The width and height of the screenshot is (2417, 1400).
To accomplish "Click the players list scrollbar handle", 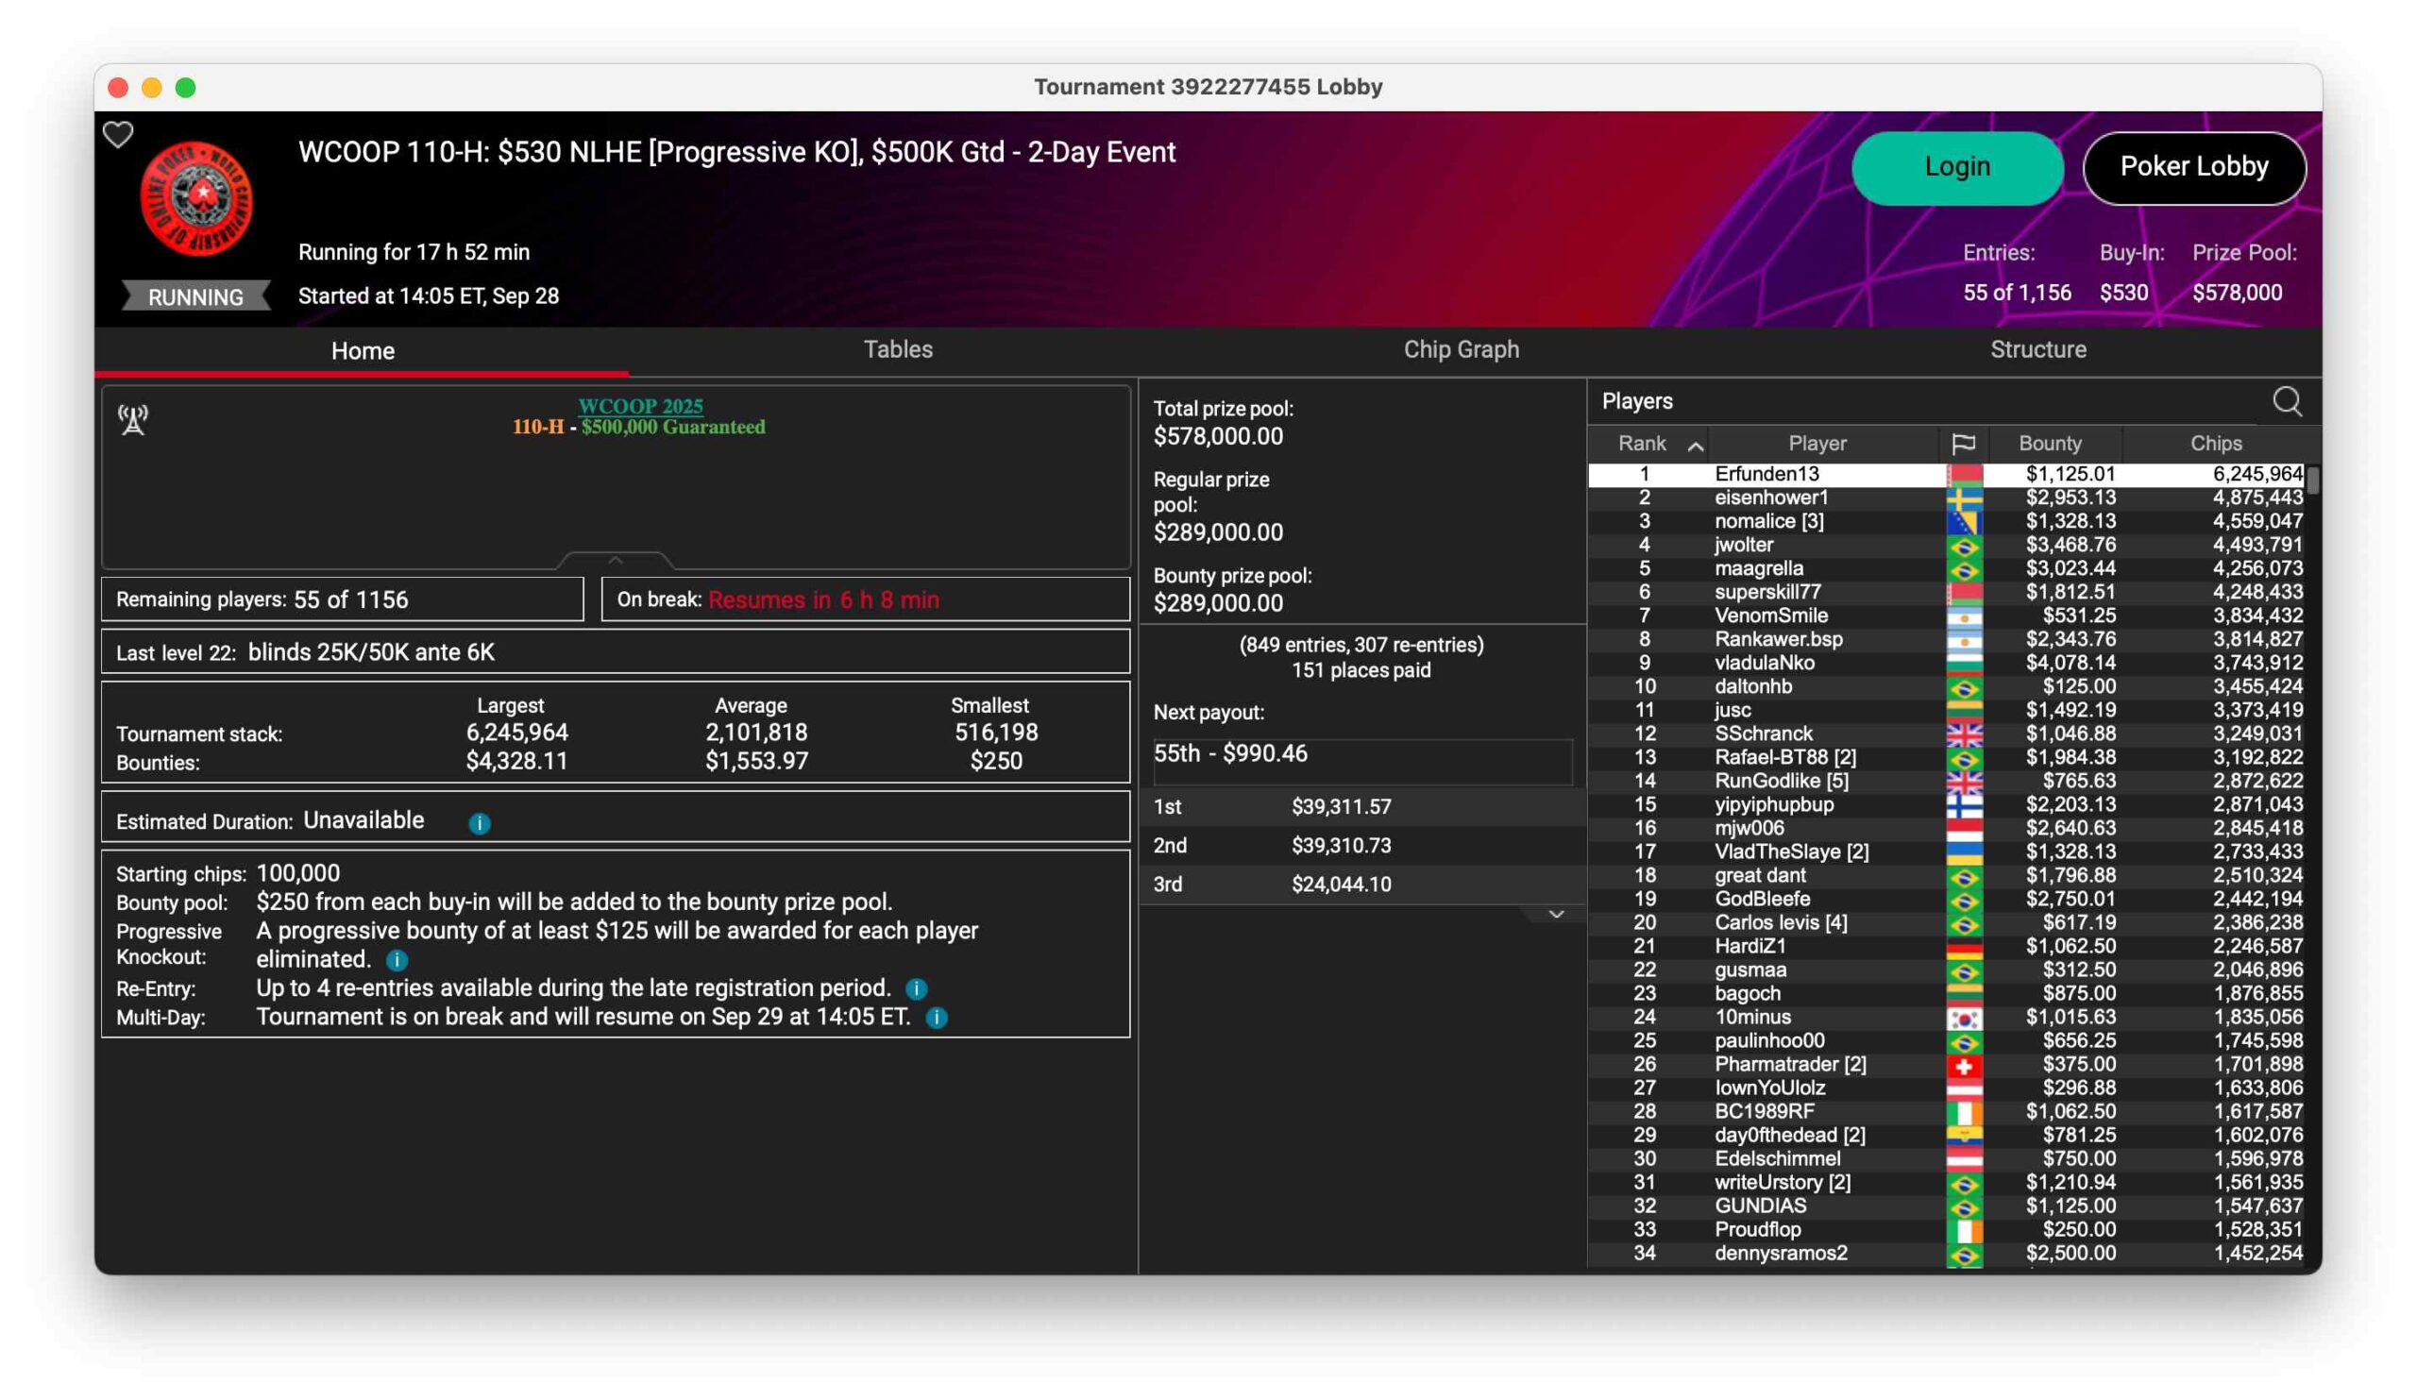I will coord(2312,481).
